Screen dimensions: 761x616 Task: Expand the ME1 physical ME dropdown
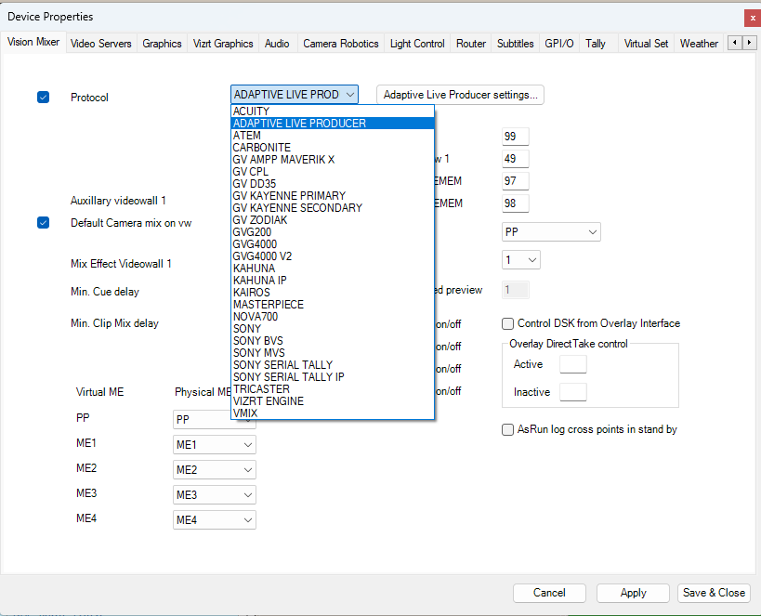[x=214, y=445]
